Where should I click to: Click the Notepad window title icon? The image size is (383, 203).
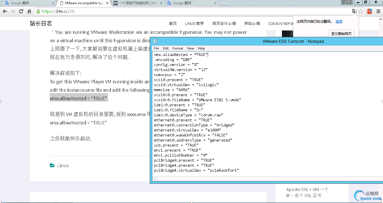tap(155, 41)
